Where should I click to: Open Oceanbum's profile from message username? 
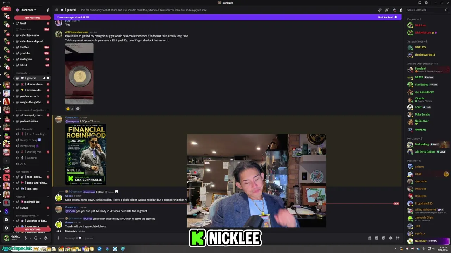(72, 118)
